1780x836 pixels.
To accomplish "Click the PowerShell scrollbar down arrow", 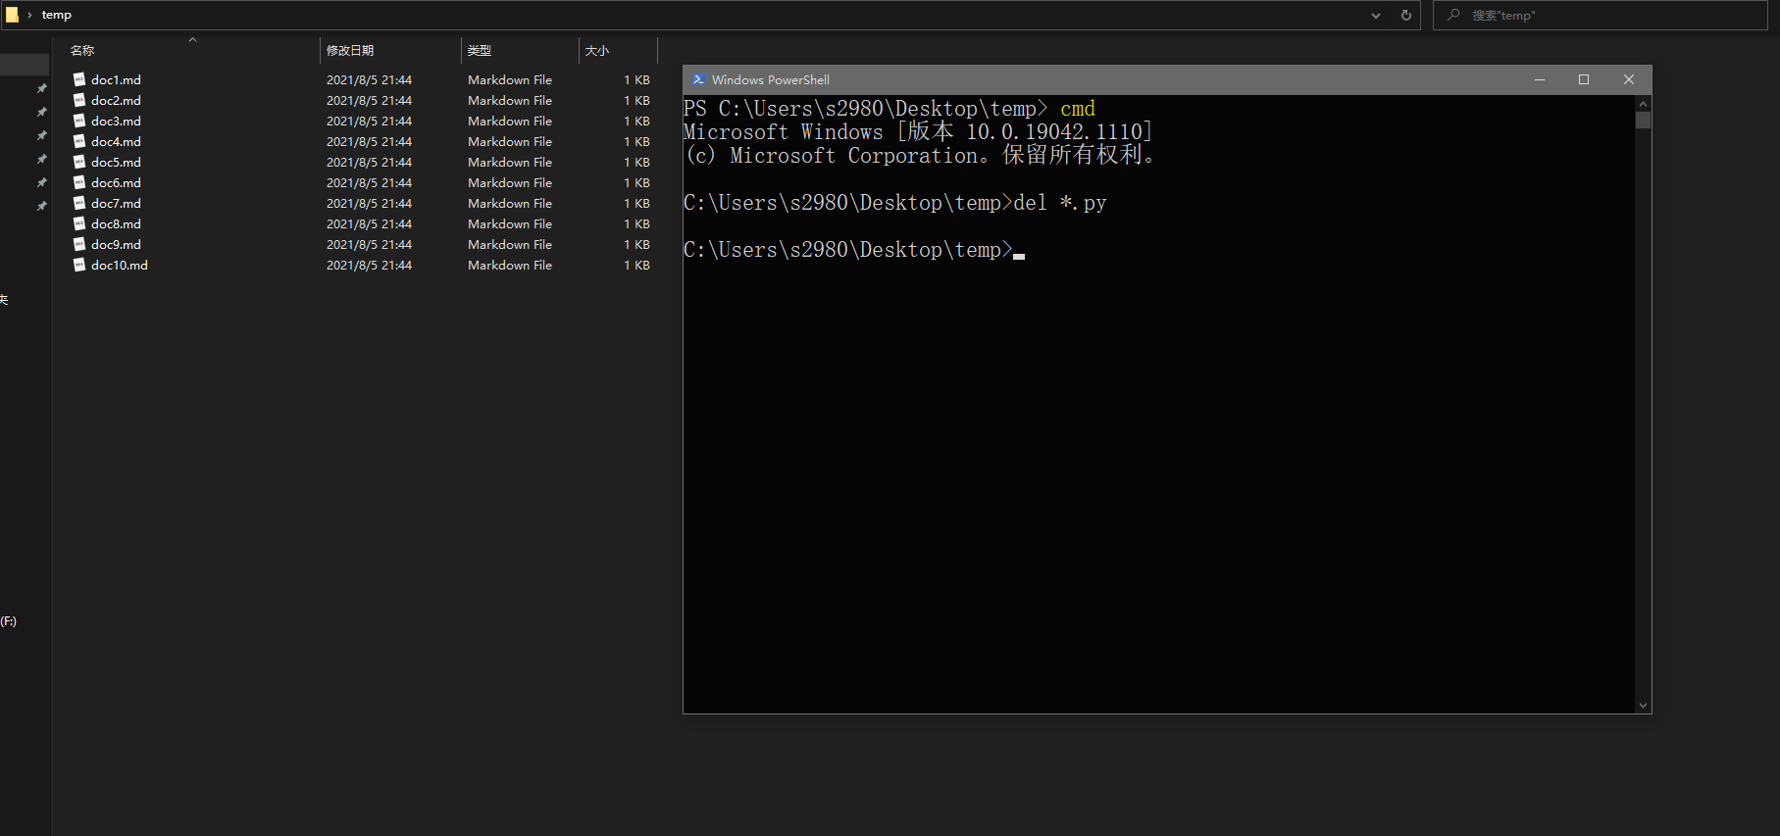I will [1643, 706].
